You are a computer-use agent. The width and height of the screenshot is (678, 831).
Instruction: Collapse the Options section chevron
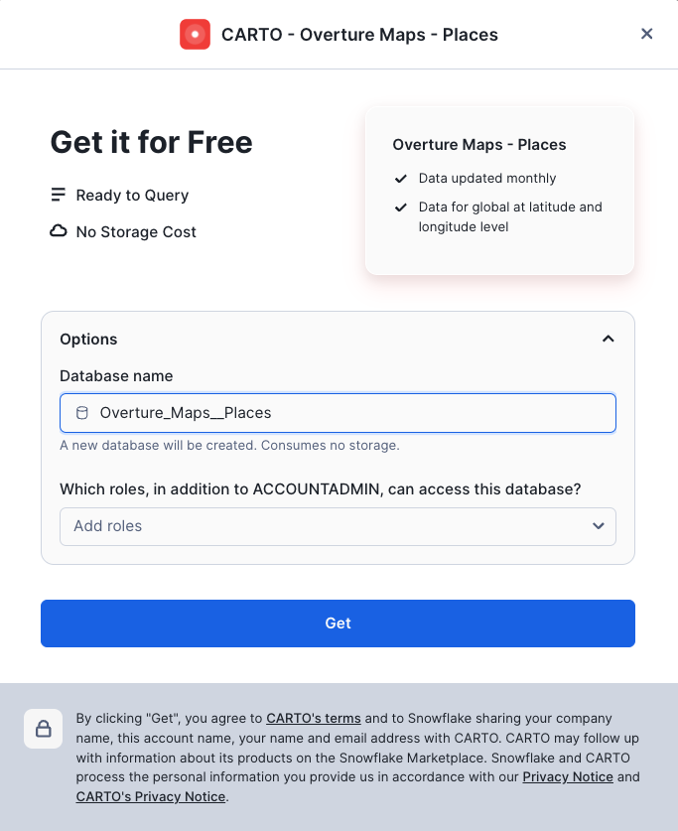tap(609, 339)
